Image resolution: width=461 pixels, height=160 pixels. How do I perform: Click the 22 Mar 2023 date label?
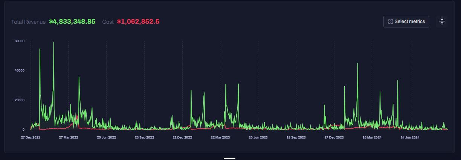pos(220,137)
